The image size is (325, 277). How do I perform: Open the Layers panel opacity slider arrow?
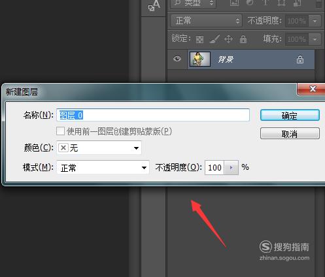315,21
